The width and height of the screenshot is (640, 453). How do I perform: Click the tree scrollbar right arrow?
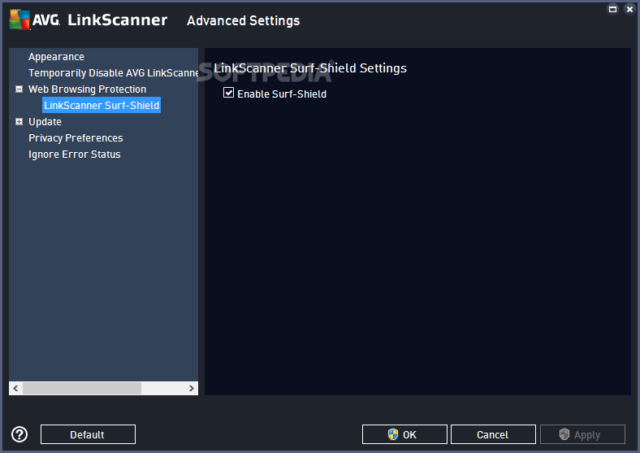click(x=191, y=389)
